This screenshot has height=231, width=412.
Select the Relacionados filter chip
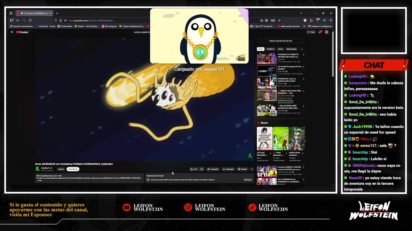[x=291, y=49]
